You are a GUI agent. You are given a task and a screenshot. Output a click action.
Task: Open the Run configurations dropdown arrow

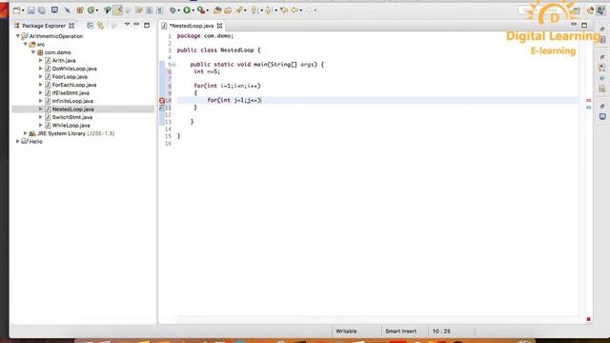coord(193,10)
